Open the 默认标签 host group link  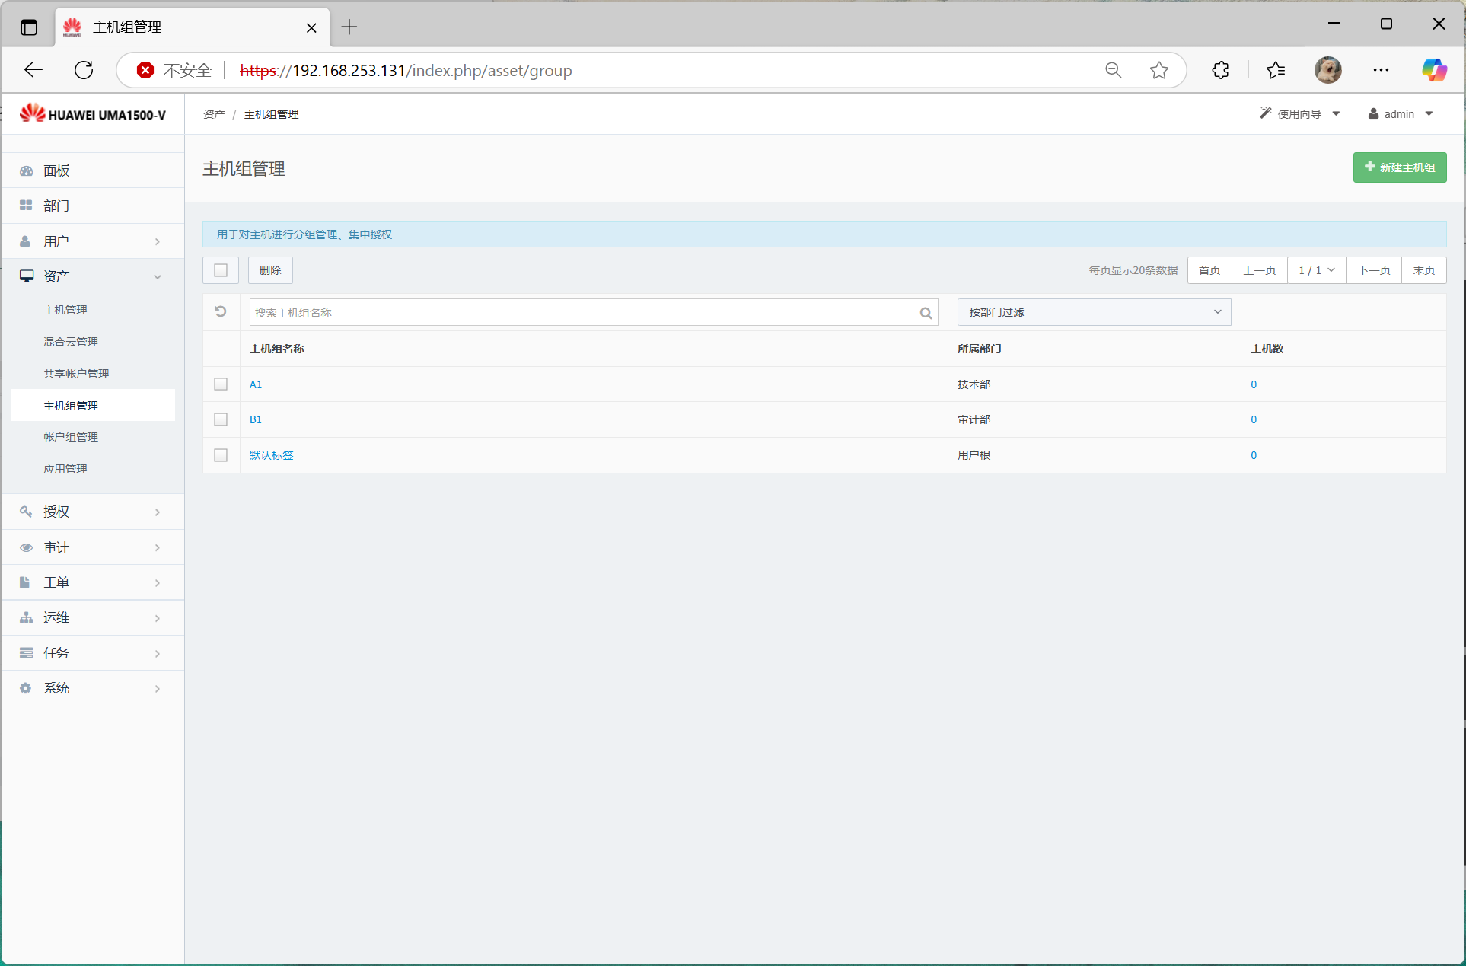(271, 455)
